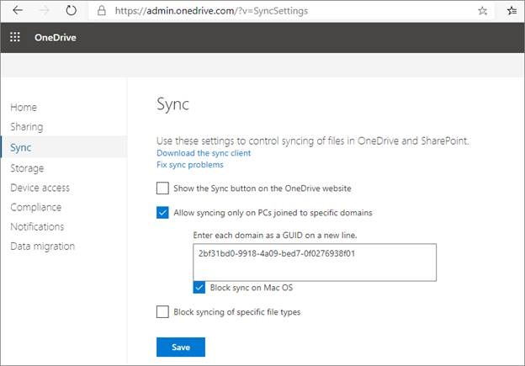Open the app launcher waffle icon
This screenshot has height=366, width=525.
(15, 37)
